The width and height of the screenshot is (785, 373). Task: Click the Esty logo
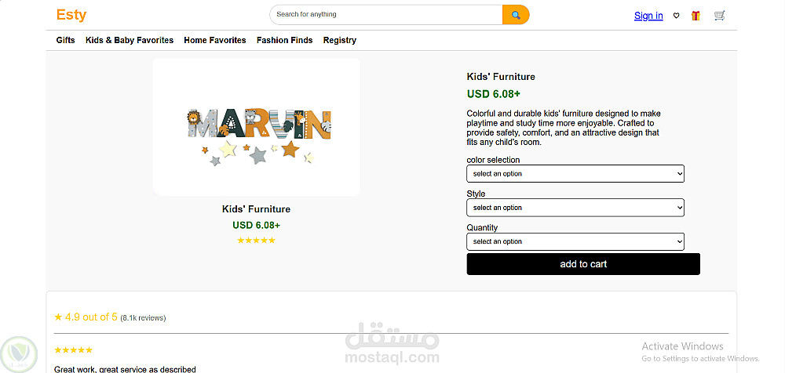(x=71, y=15)
